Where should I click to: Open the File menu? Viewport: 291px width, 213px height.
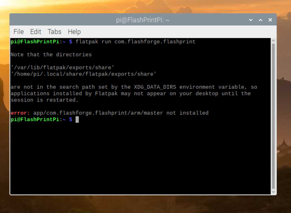pos(19,32)
